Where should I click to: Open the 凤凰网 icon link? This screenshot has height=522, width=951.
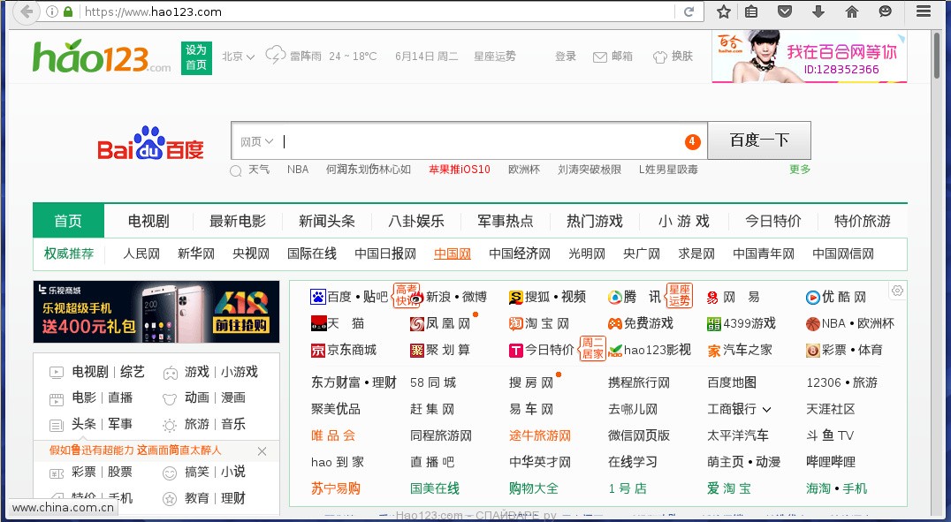416,324
